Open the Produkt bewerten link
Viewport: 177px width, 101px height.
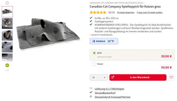pyautogui.click(x=126, y=13)
